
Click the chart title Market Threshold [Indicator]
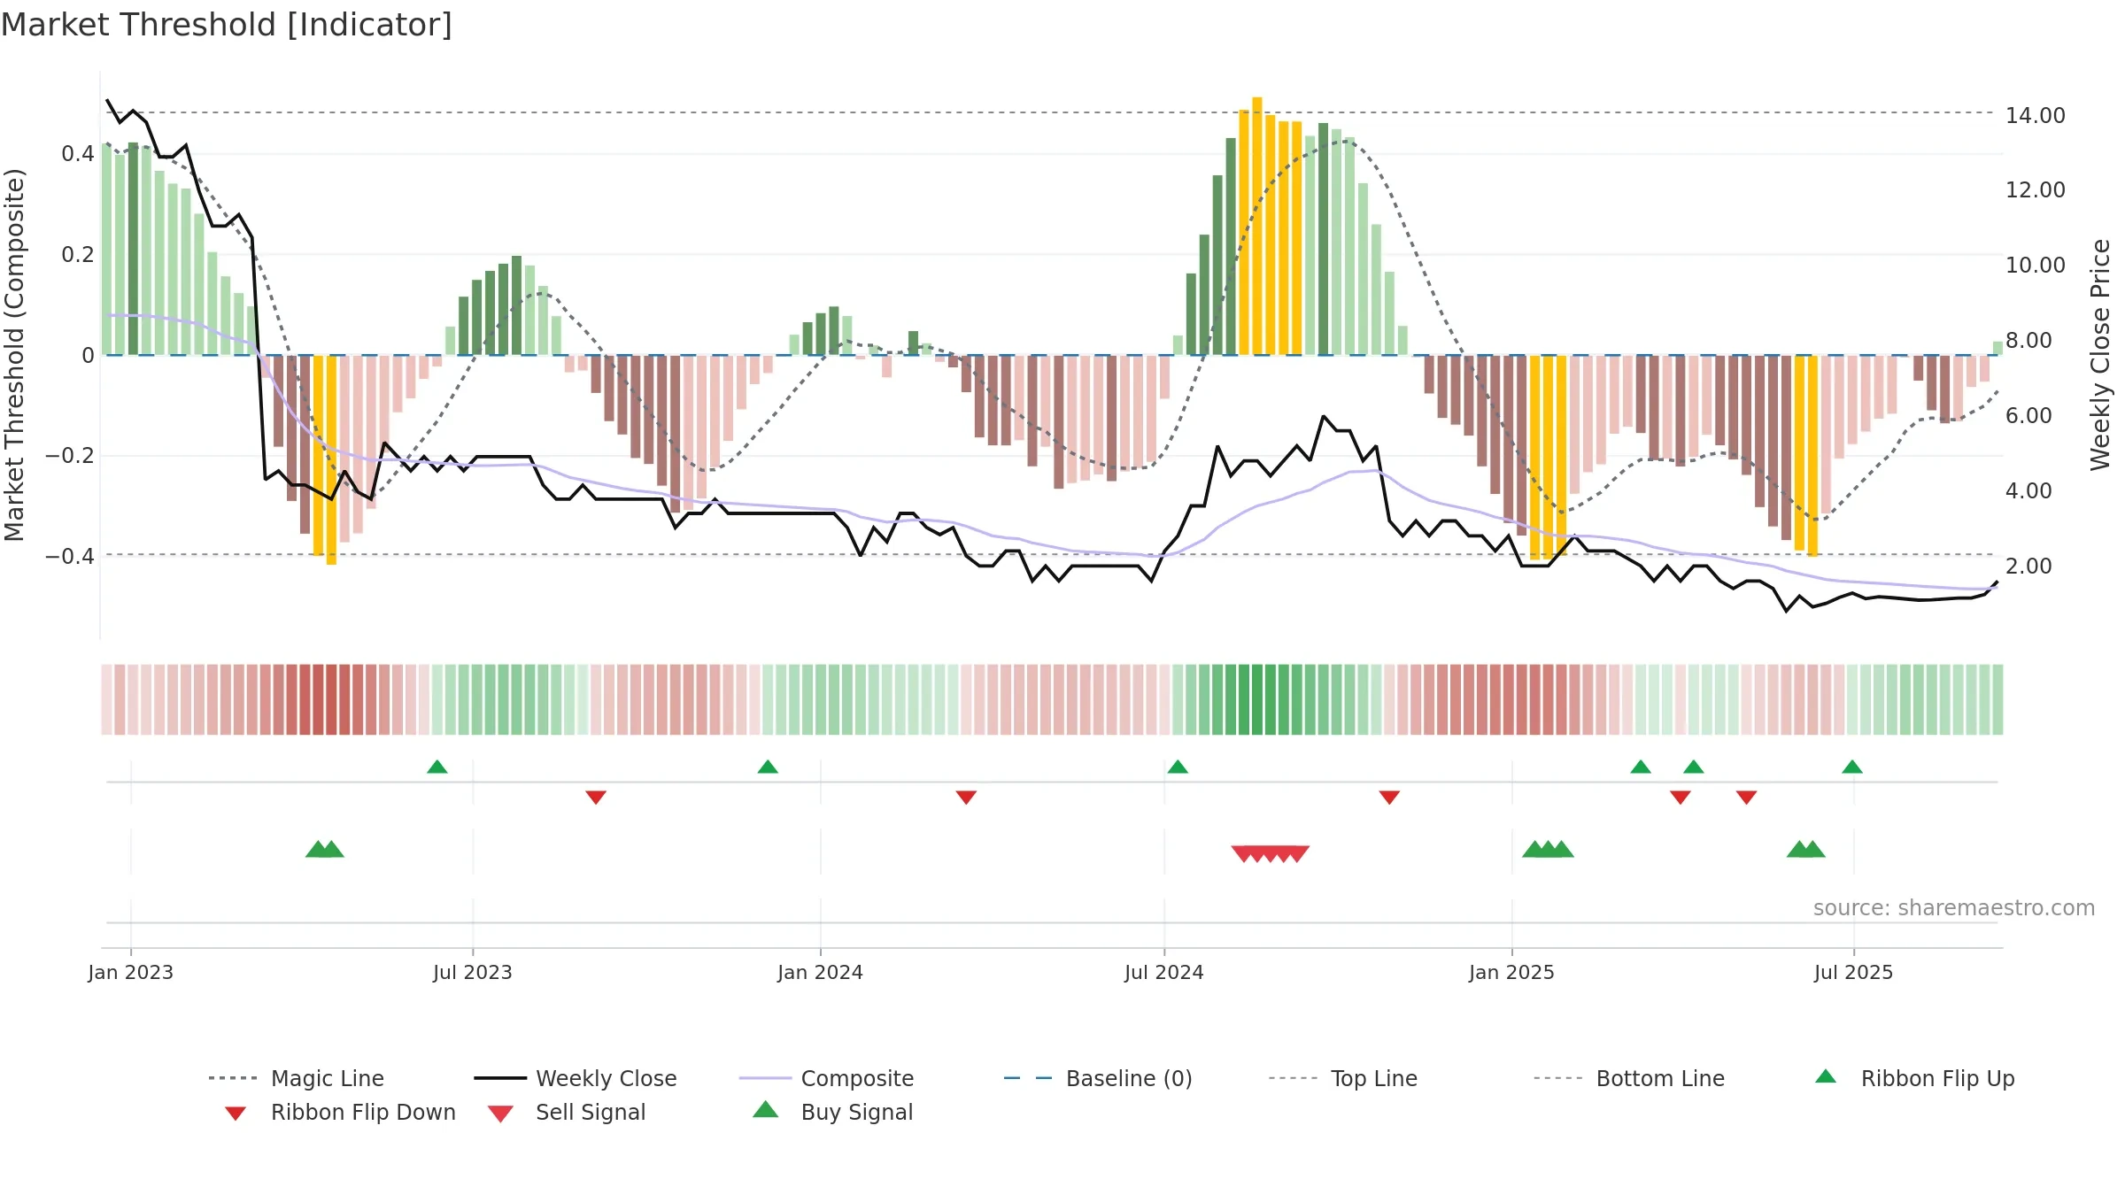(x=227, y=25)
